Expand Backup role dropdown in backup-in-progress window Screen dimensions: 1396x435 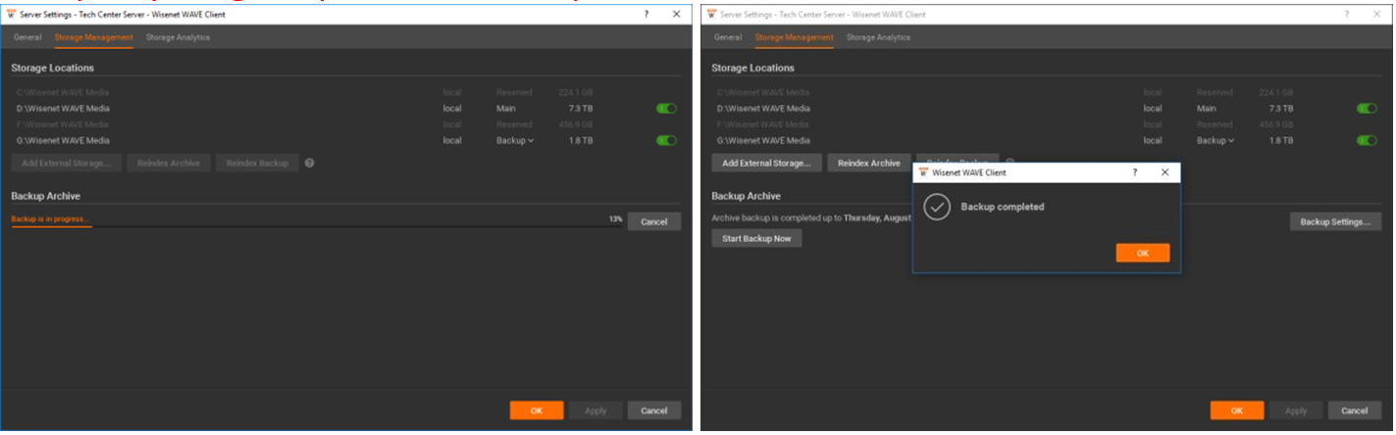pos(515,140)
